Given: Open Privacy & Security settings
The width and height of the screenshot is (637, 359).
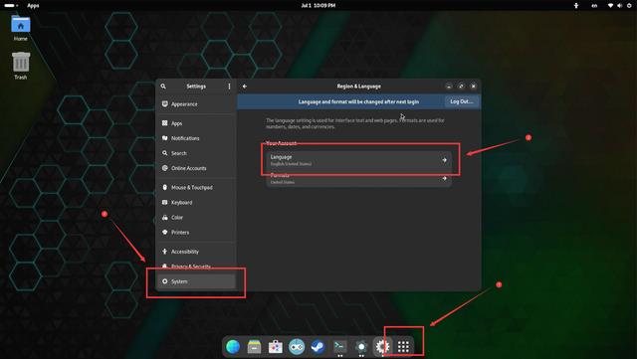Looking at the screenshot, I should tap(196, 267).
